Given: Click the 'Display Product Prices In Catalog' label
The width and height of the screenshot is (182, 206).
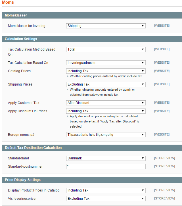Looking at the screenshot, I should pos(34,190).
